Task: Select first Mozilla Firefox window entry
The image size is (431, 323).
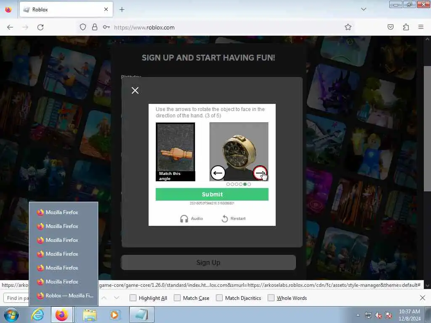Action: click(x=64, y=212)
